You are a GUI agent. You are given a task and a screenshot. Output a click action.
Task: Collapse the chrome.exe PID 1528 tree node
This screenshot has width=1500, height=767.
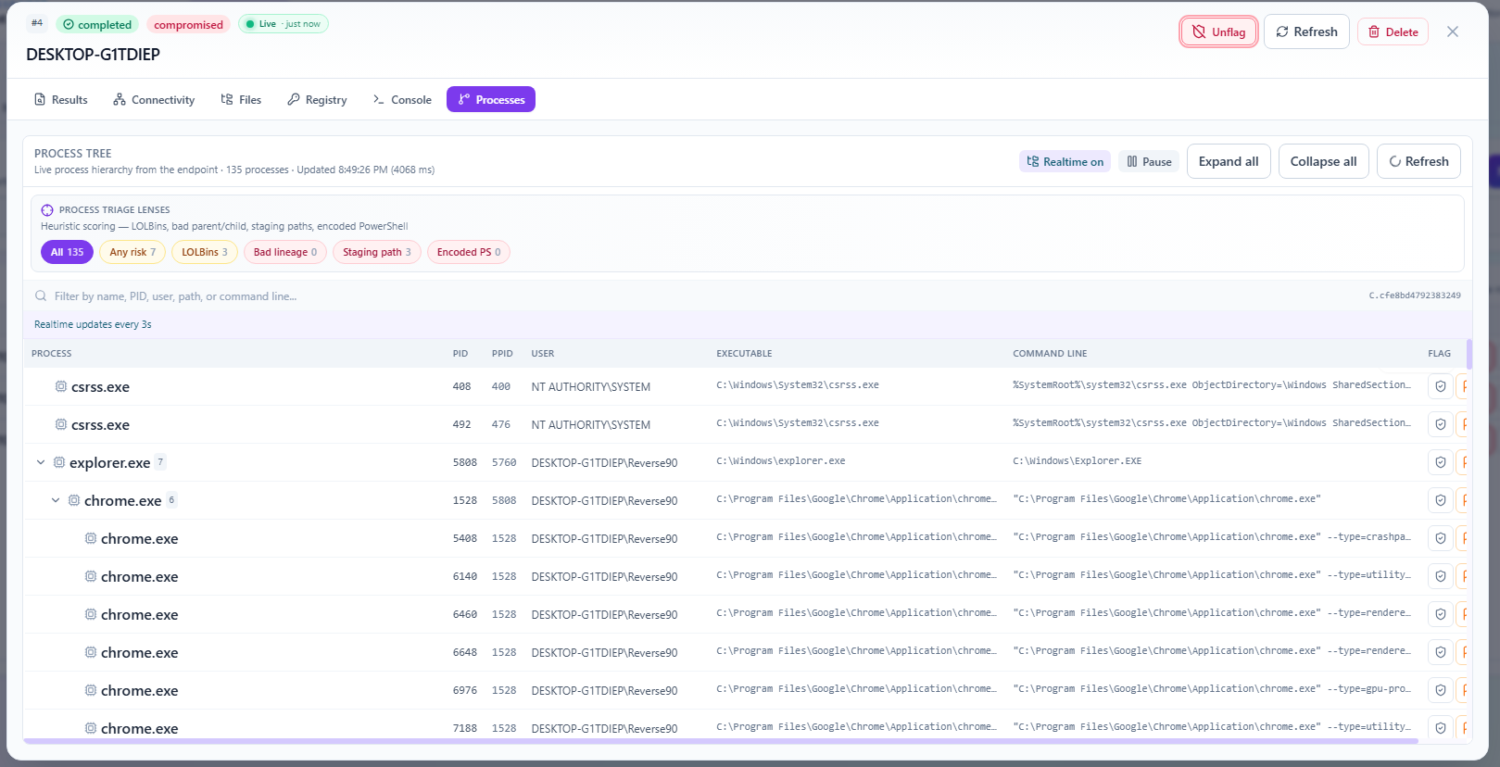pos(56,500)
